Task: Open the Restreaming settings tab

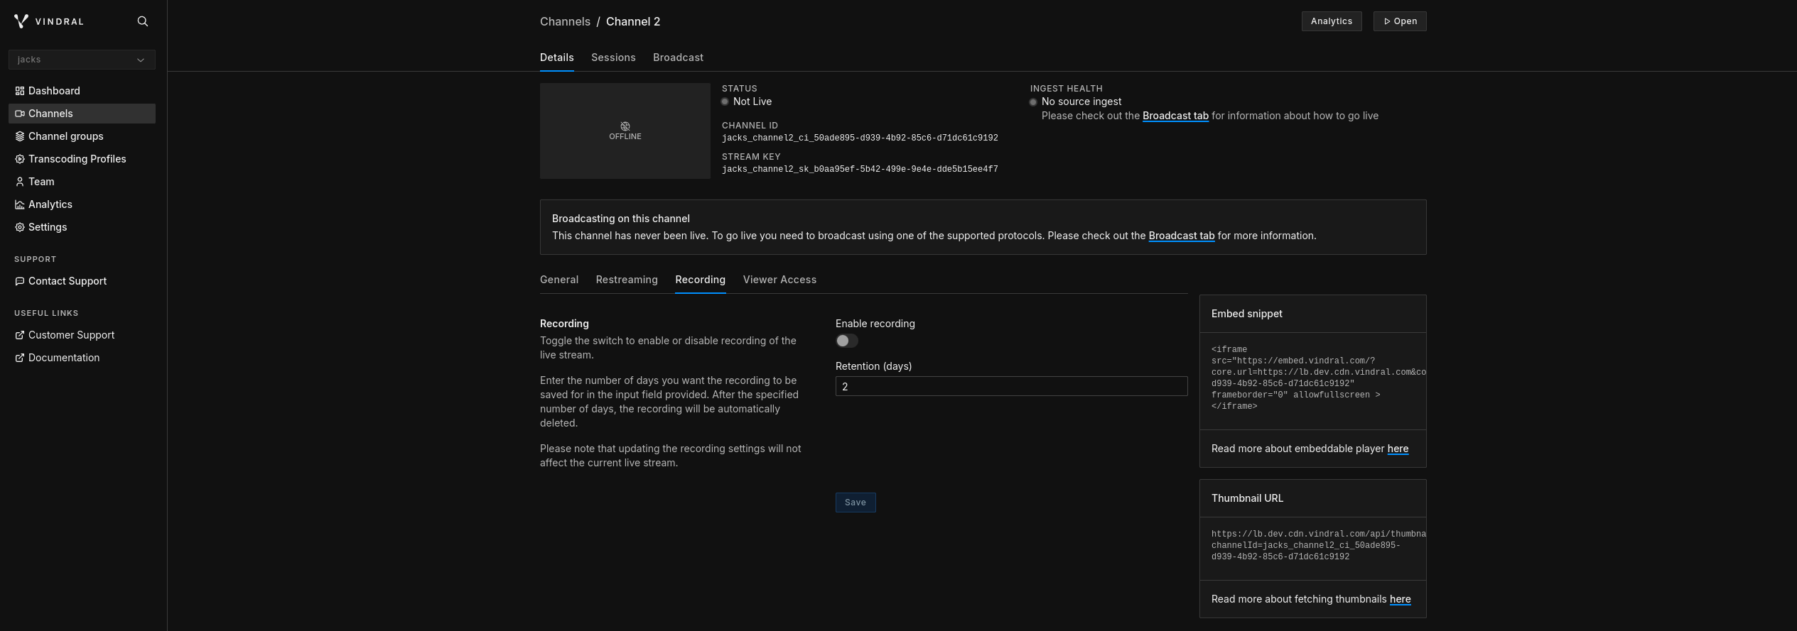Action: point(627,280)
